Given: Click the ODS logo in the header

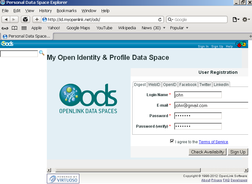Looking at the screenshot, I should (7, 44).
